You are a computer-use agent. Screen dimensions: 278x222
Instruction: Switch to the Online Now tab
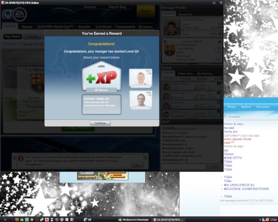pyautogui.click(x=185, y=73)
